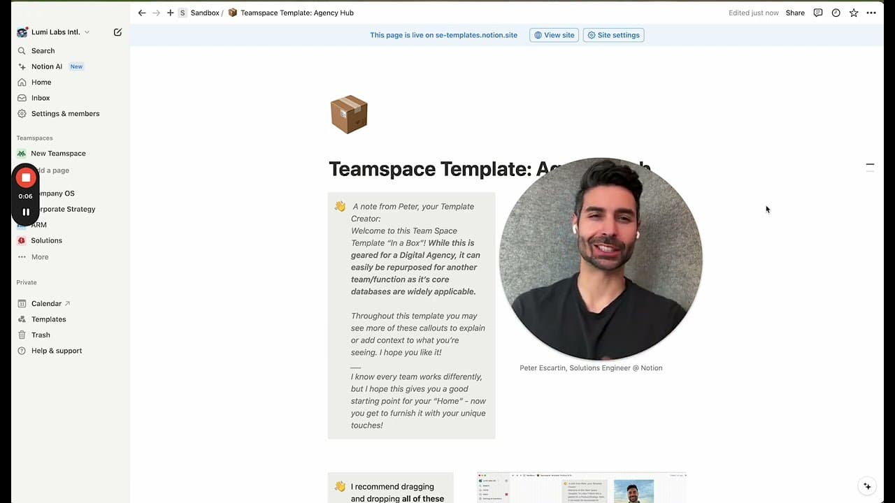This screenshot has height=503, width=895.
Task: Open the Sandbox breadcrumb
Action: tap(204, 13)
